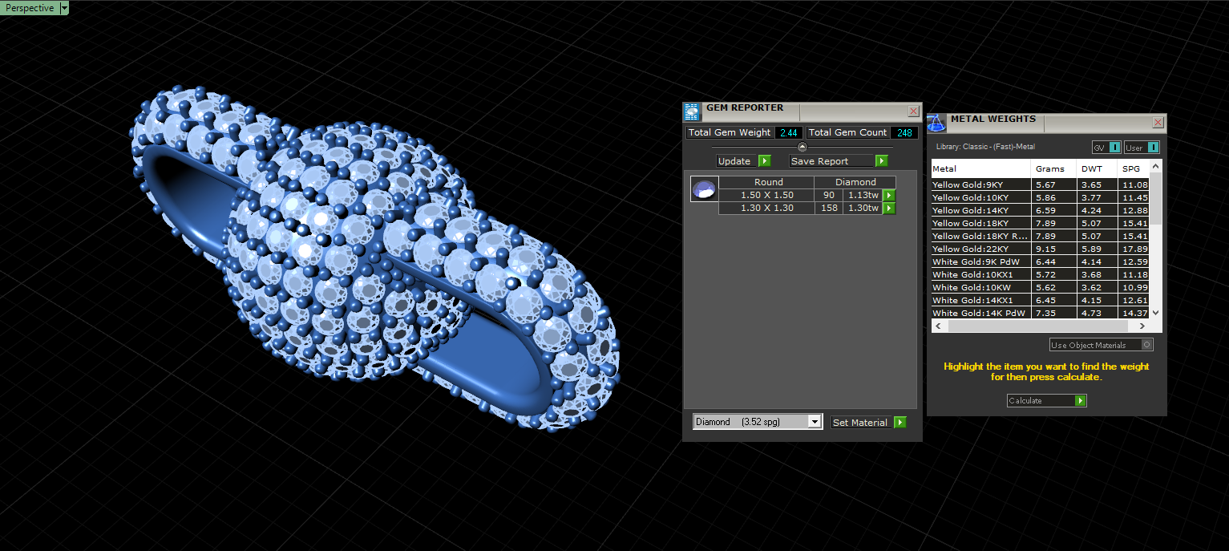1229x551 pixels.
Task: Click green arrow on Calculate button
Action: 1081,400
